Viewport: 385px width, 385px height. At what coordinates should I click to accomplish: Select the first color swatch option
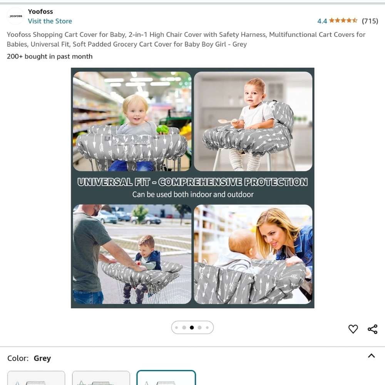(36, 378)
